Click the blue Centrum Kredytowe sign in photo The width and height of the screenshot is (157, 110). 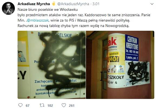point(132,48)
